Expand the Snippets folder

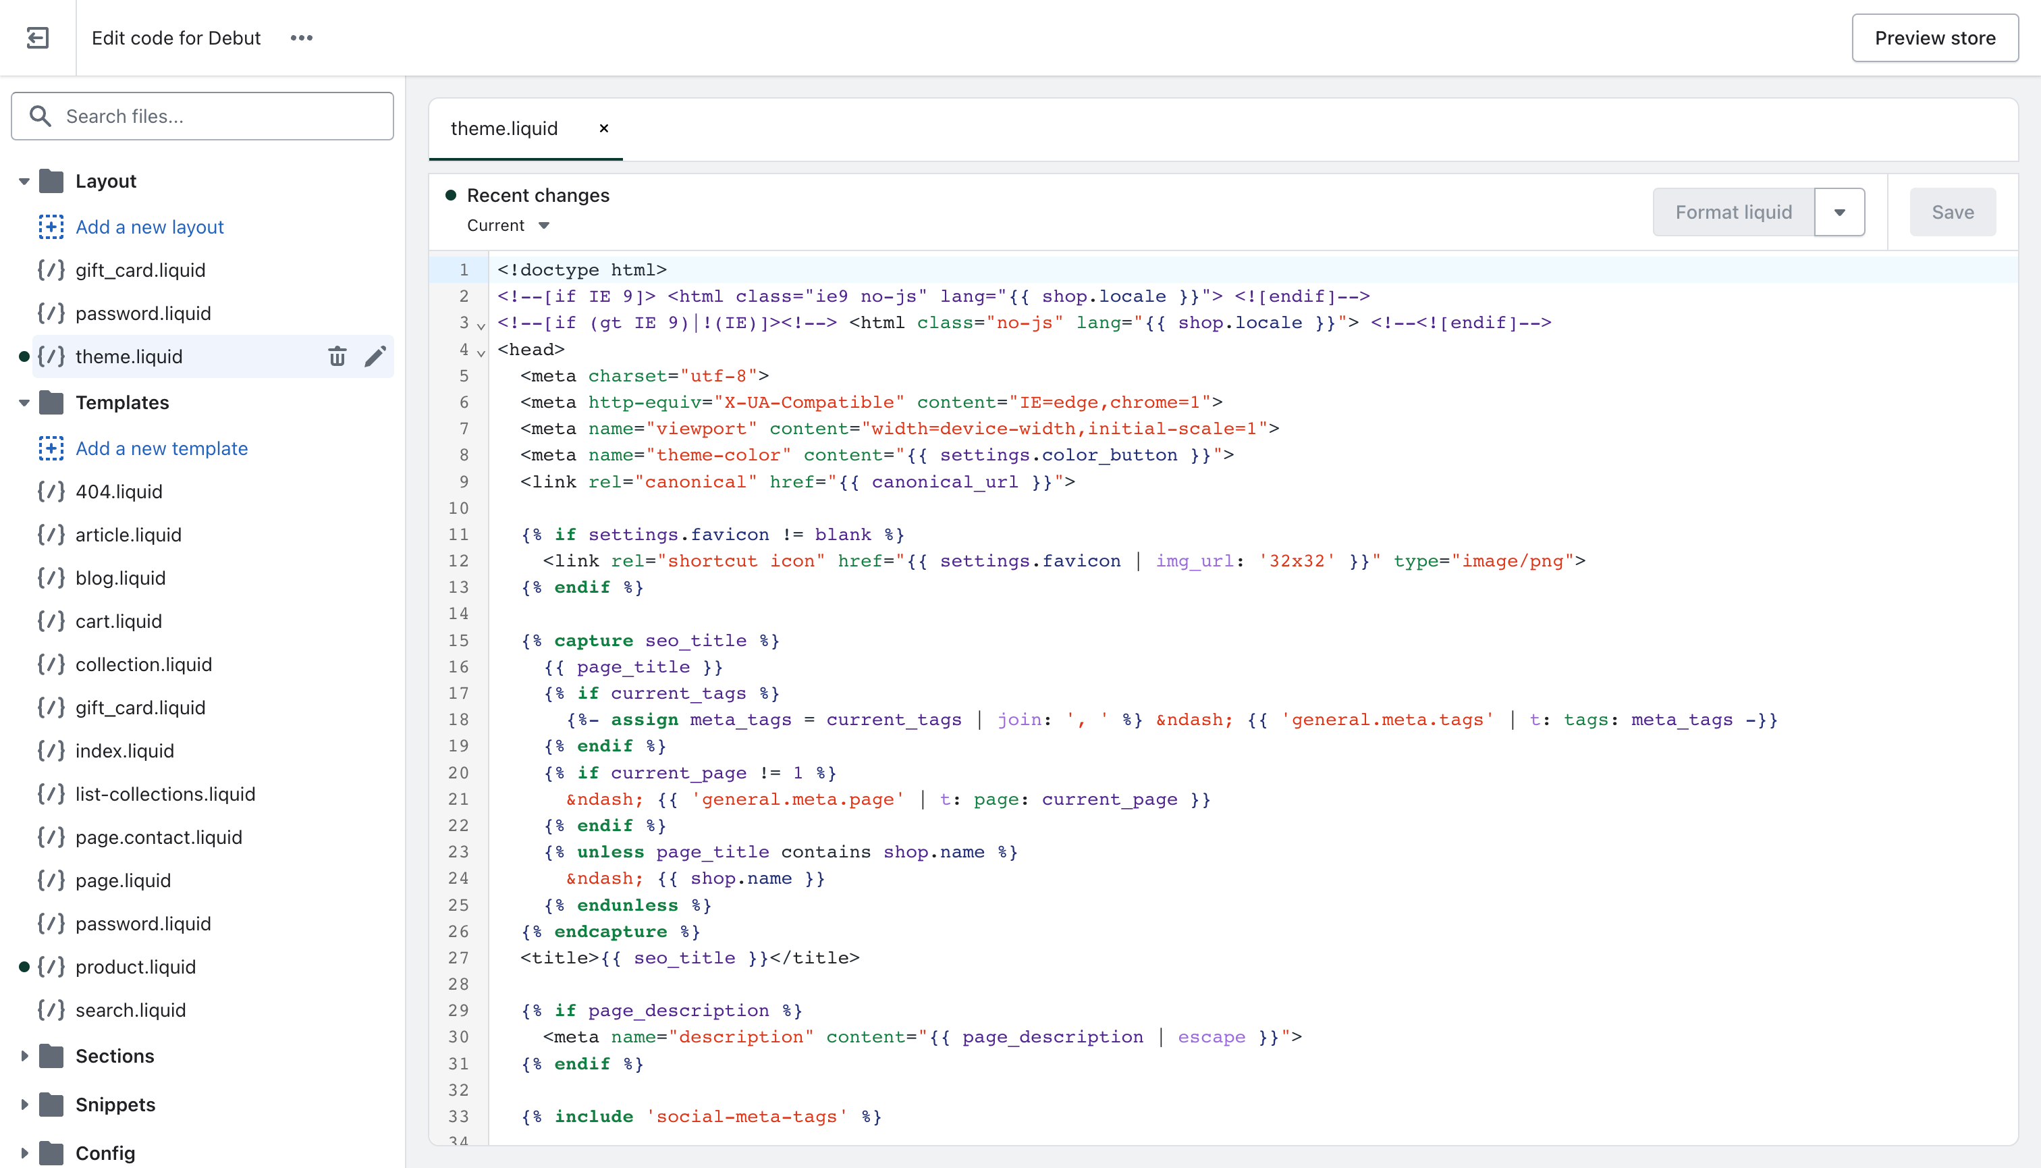[x=24, y=1105]
